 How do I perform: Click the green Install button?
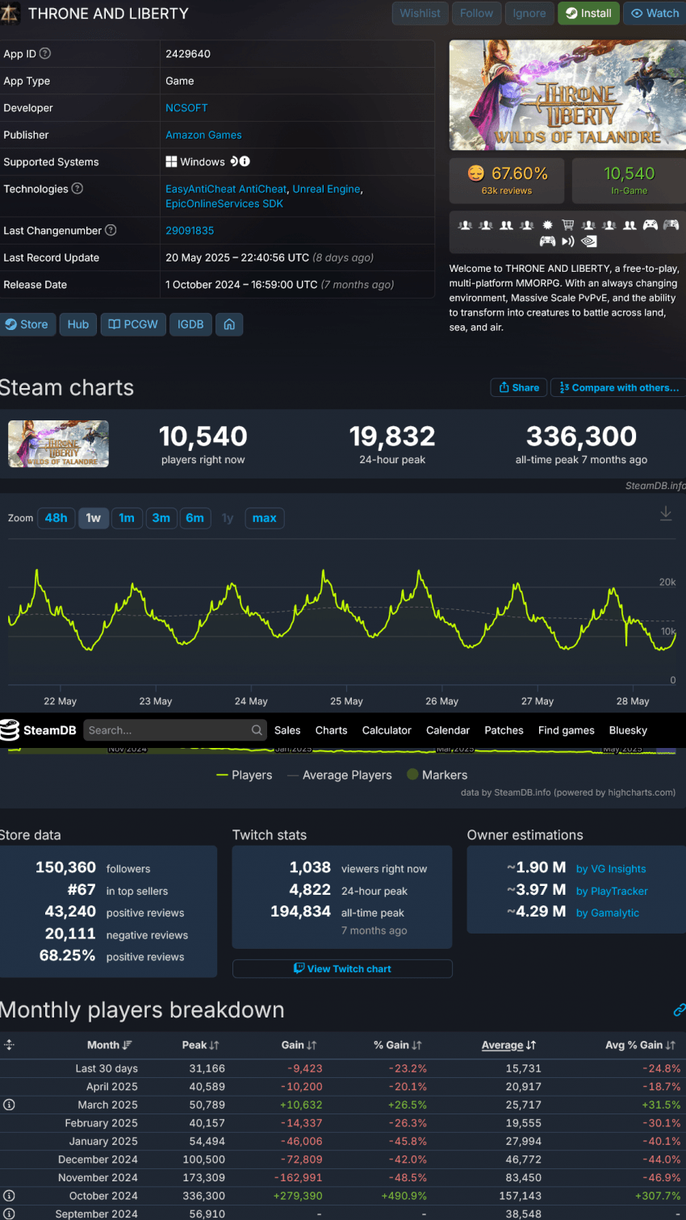click(x=588, y=13)
